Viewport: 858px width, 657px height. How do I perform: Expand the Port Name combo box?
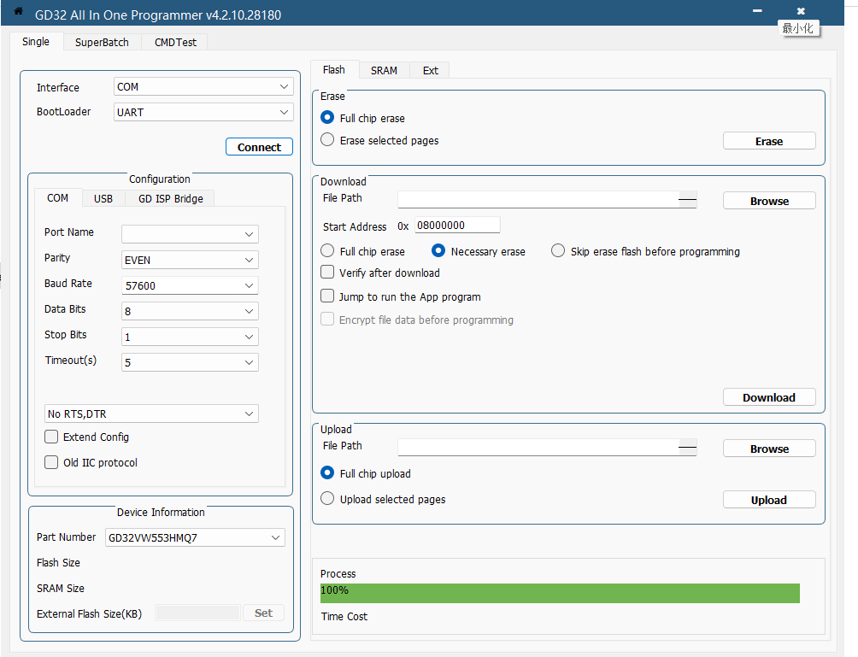point(190,234)
